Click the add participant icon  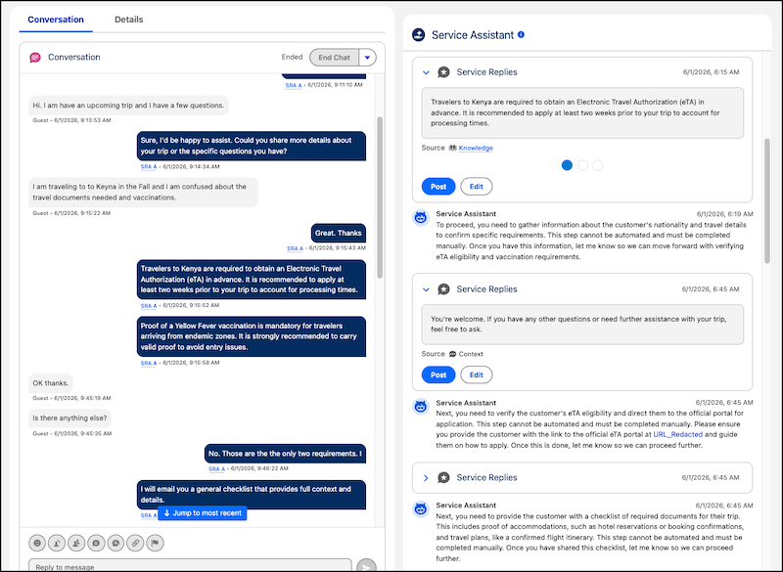tap(76, 543)
